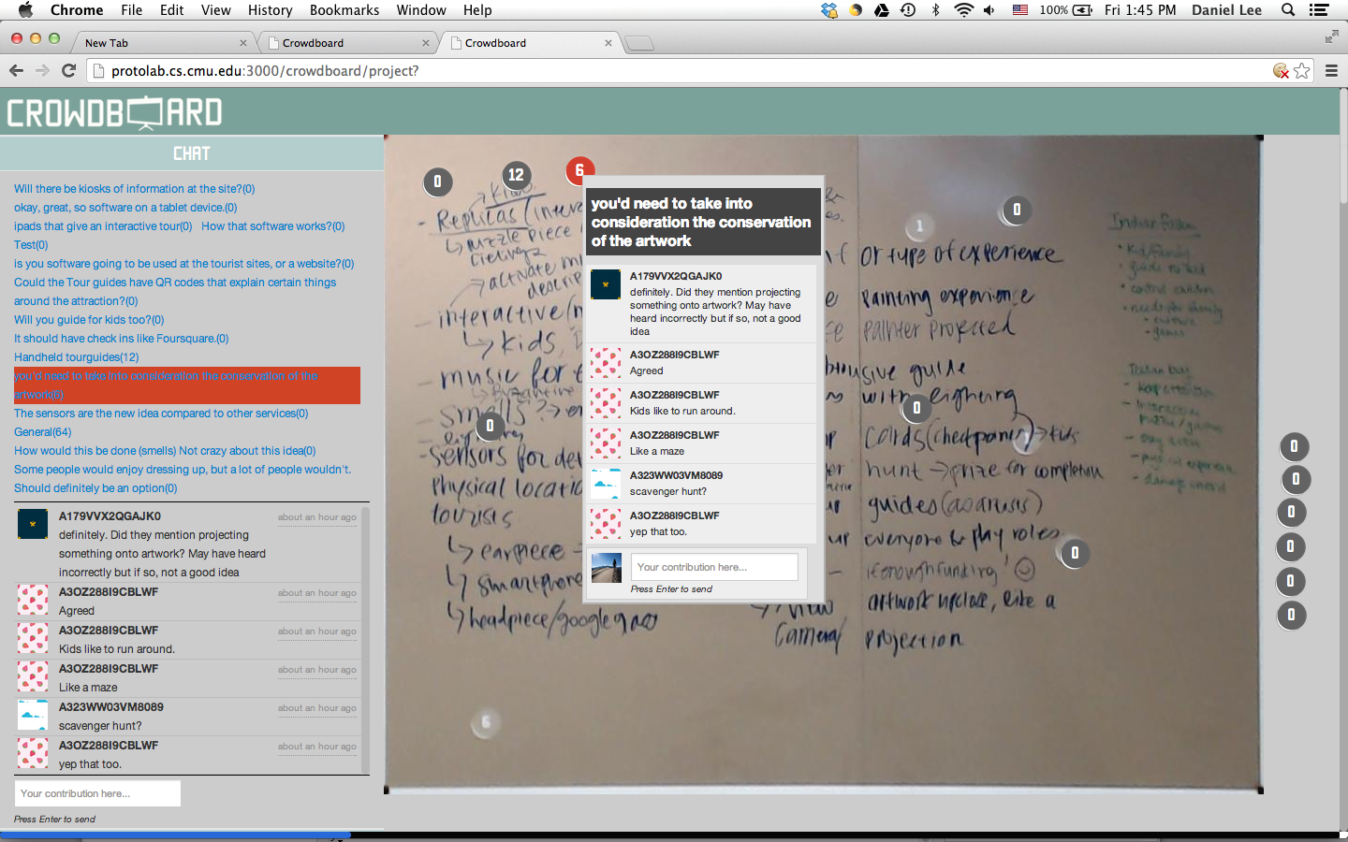Click A179VVX2QGAJK0 avatar in popup

click(x=606, y=284)
